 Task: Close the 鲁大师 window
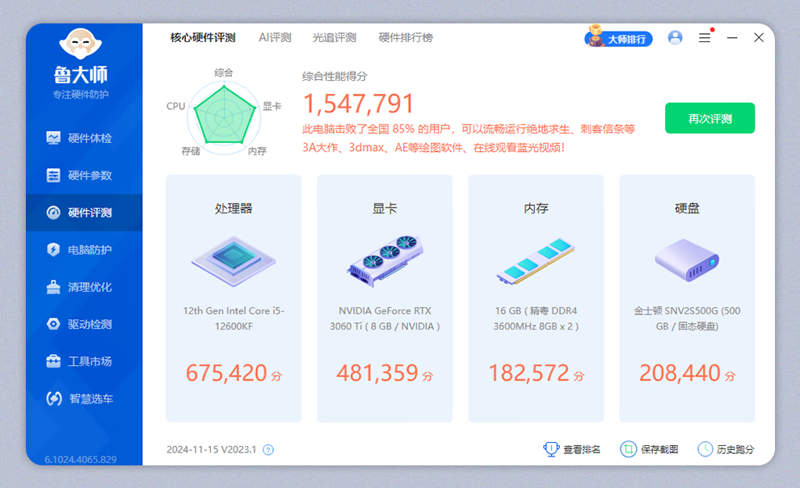tap(759, 38)
